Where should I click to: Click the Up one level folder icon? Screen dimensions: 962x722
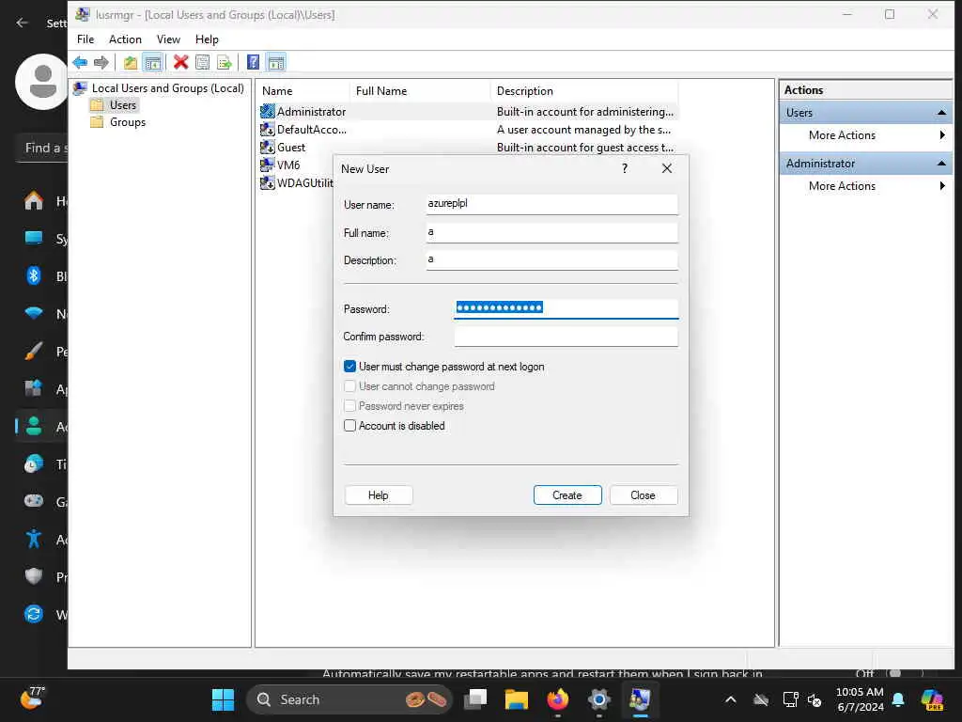(130, 62)
